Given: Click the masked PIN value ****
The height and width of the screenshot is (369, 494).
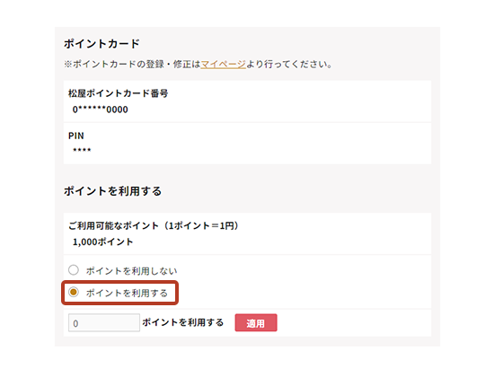Looking at the screenshot, I should (82, 150).
